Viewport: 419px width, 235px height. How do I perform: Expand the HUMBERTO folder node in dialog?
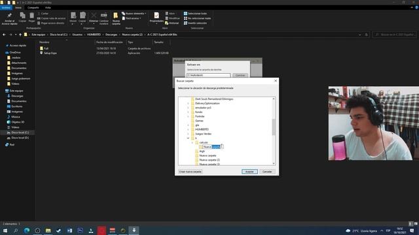(x=188, y=129)
